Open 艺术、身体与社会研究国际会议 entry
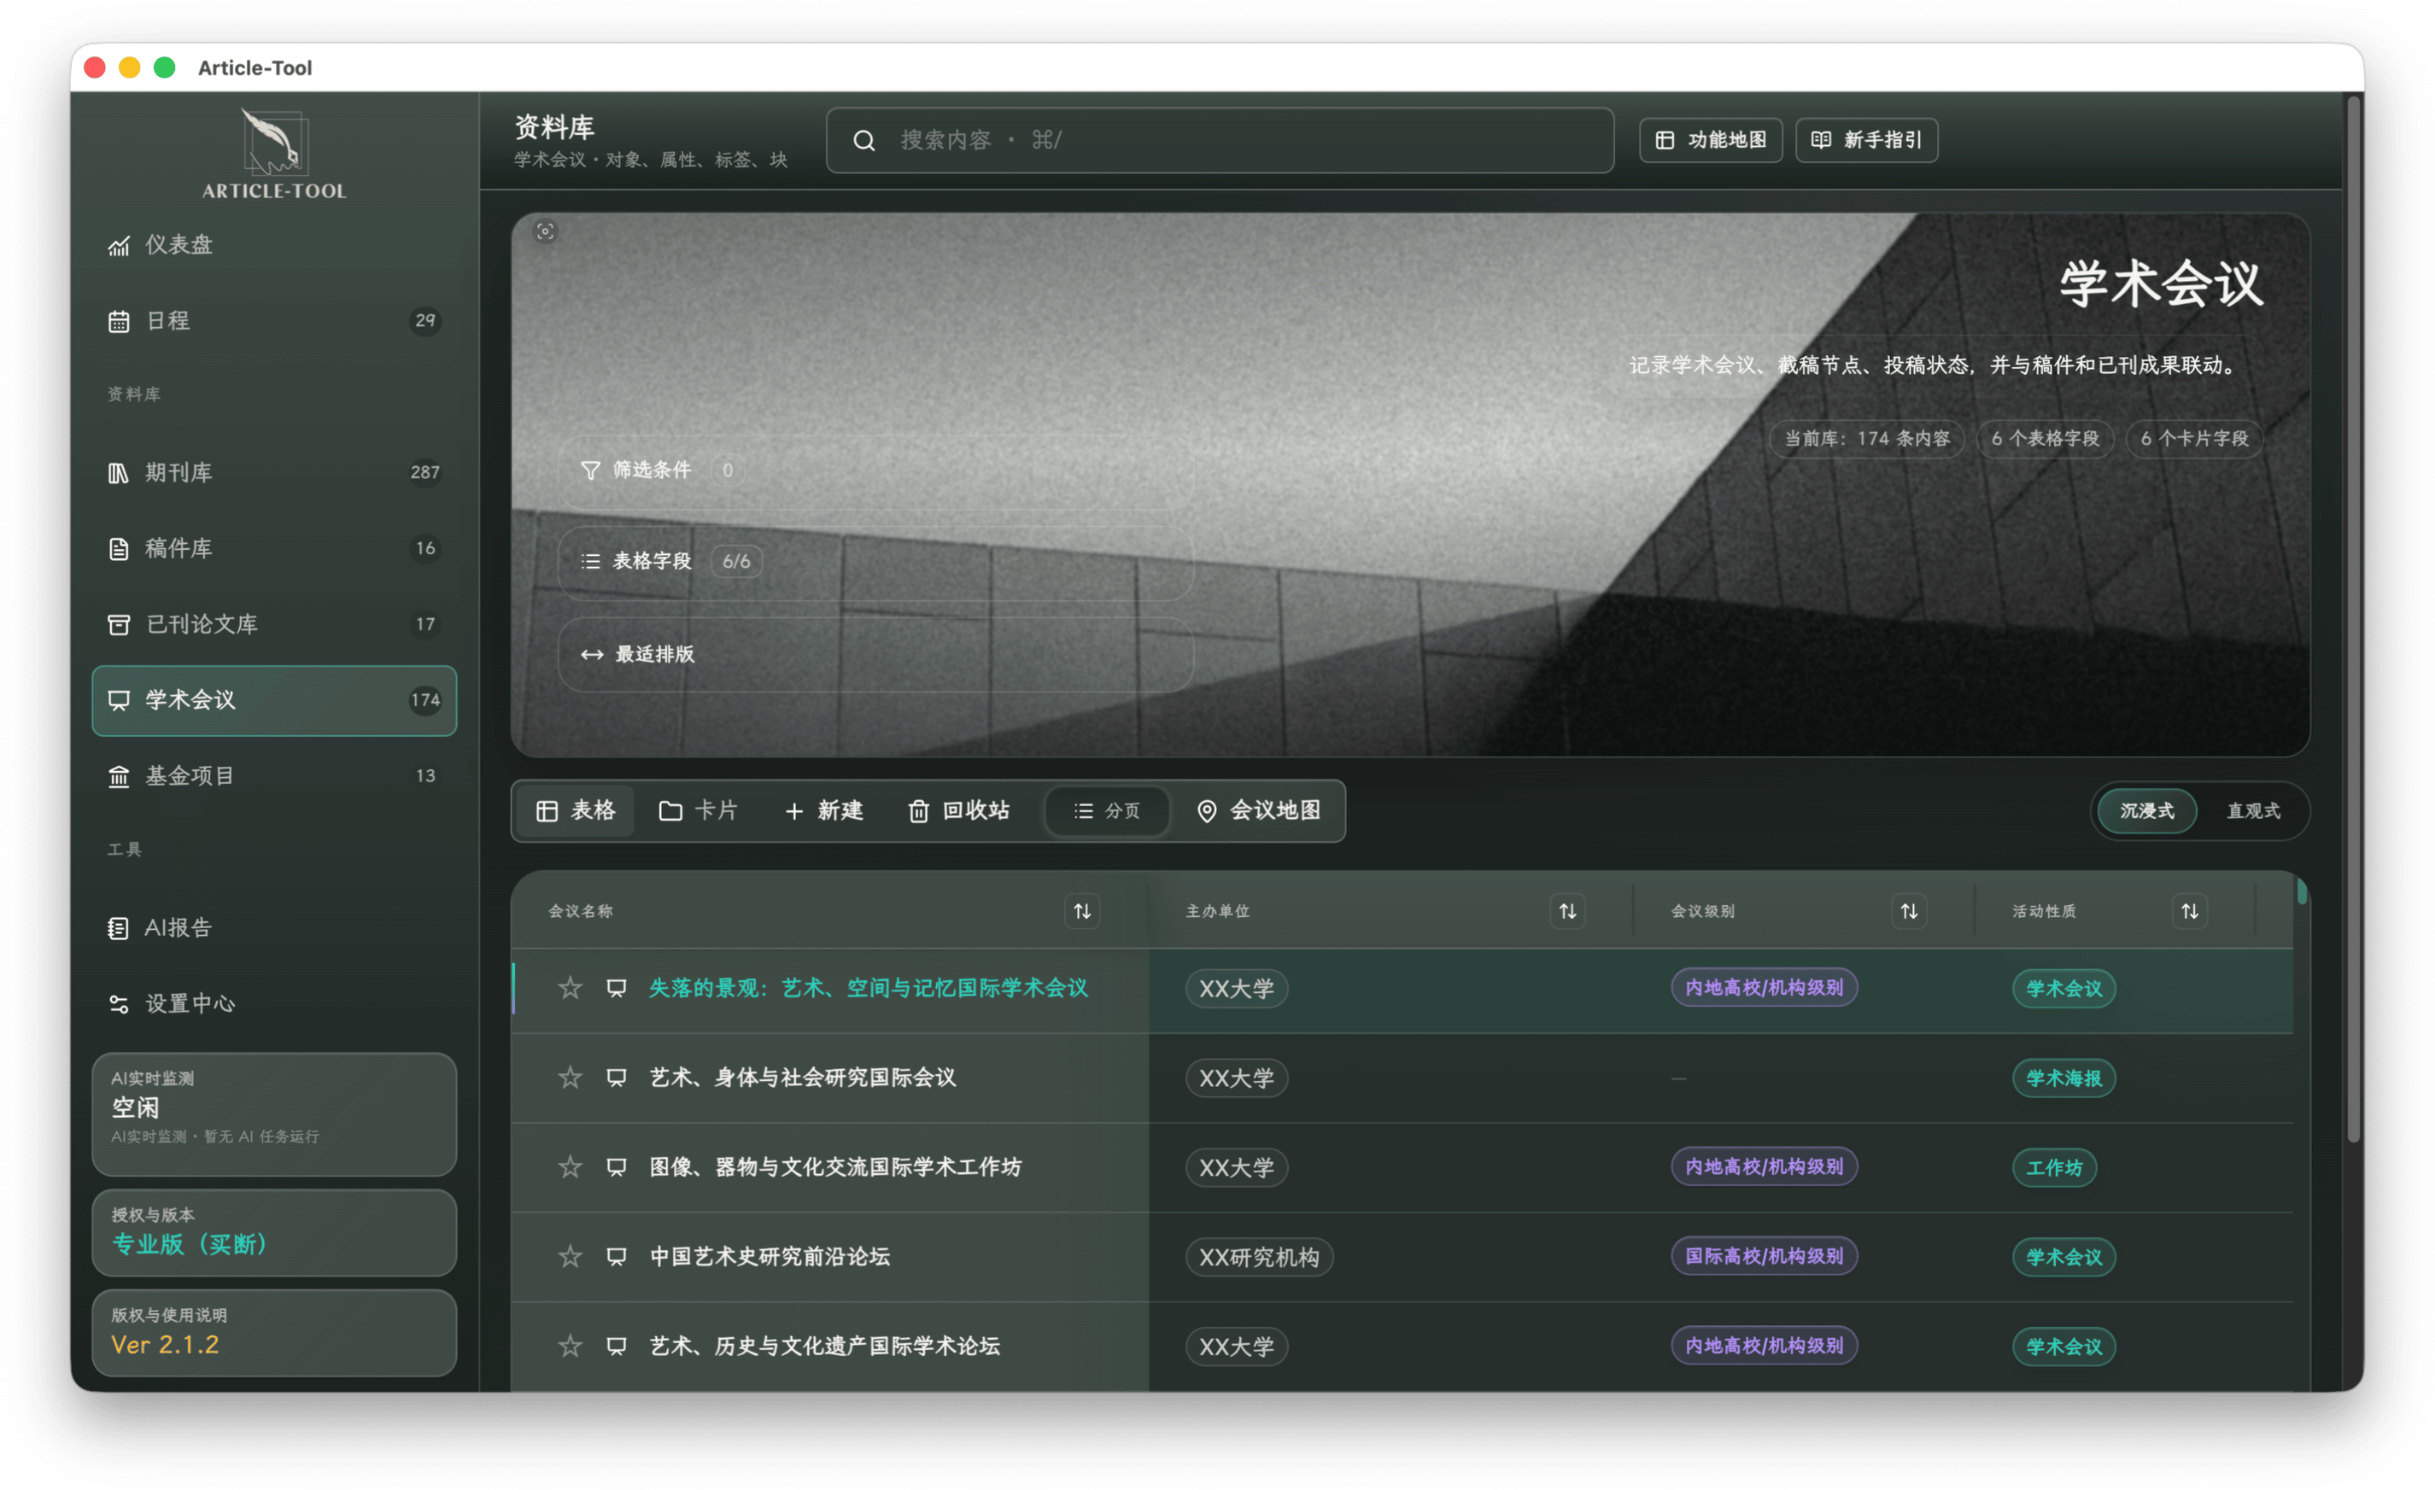 [x=803, y=1078]
